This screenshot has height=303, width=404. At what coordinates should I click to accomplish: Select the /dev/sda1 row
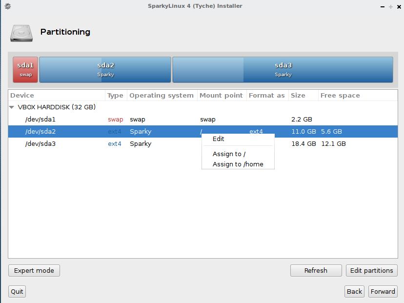[x=203, y=119]
